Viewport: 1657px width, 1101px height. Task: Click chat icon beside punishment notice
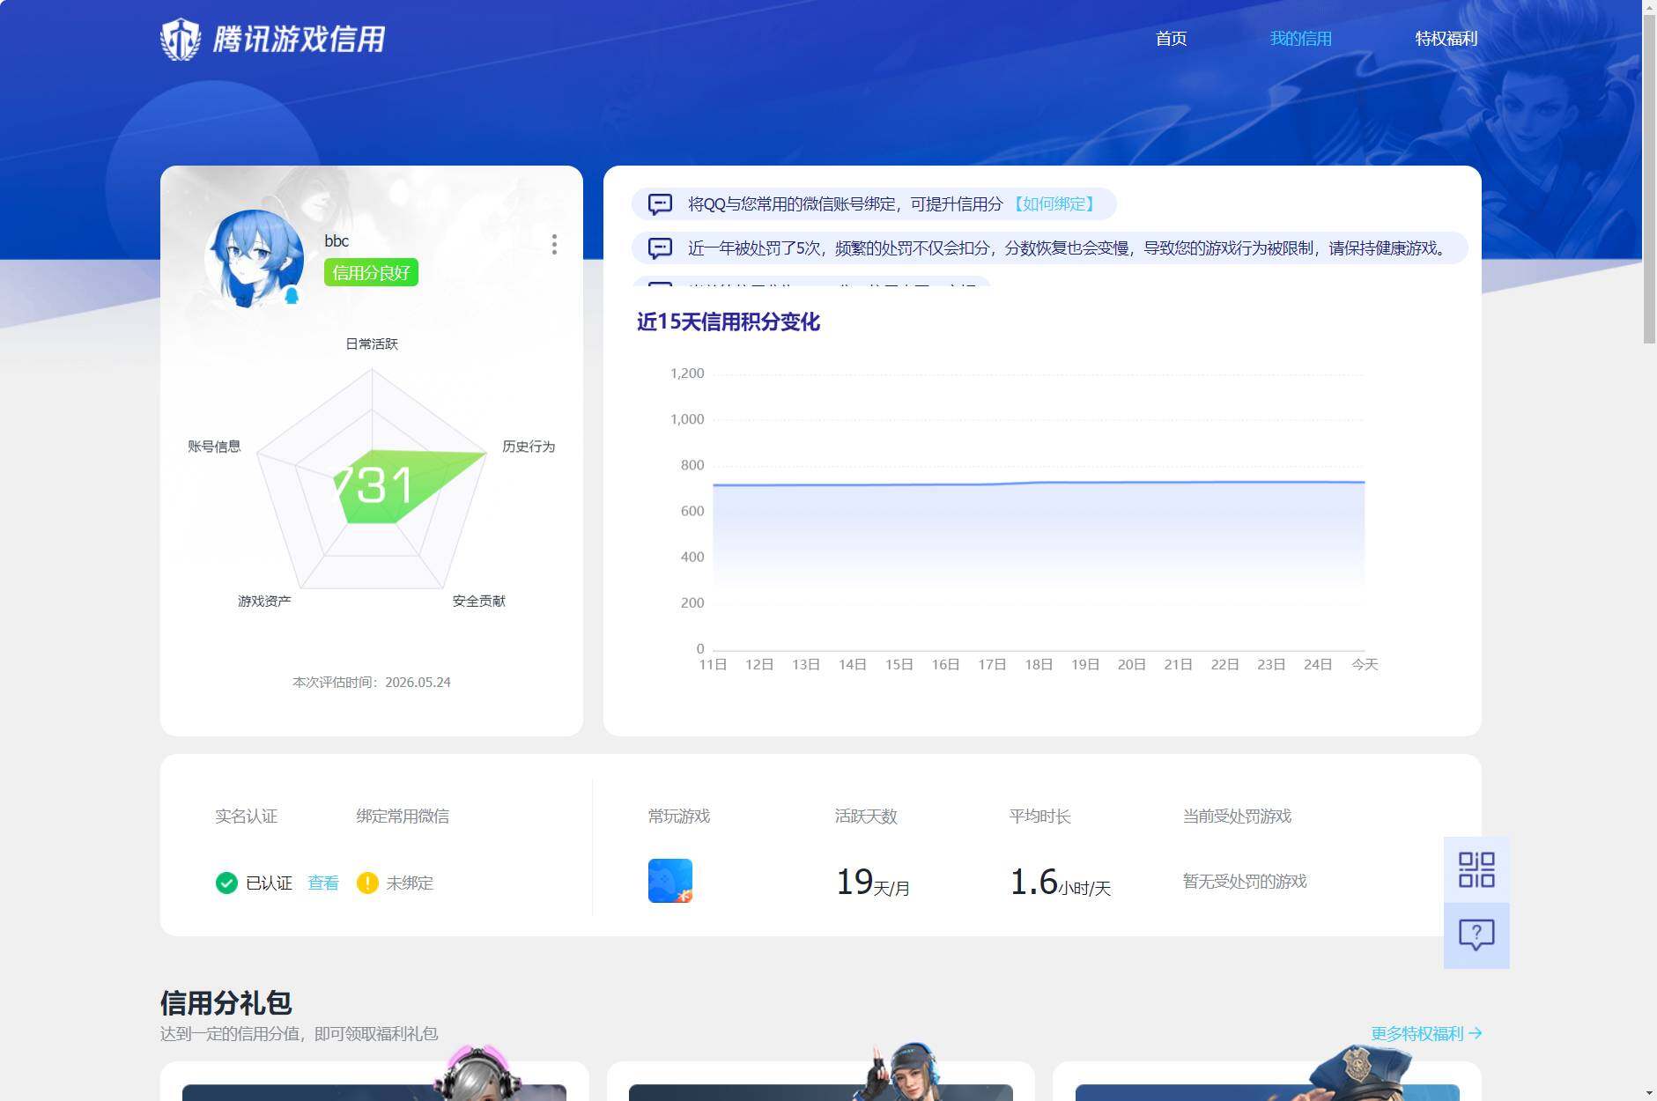pos(660,248)
